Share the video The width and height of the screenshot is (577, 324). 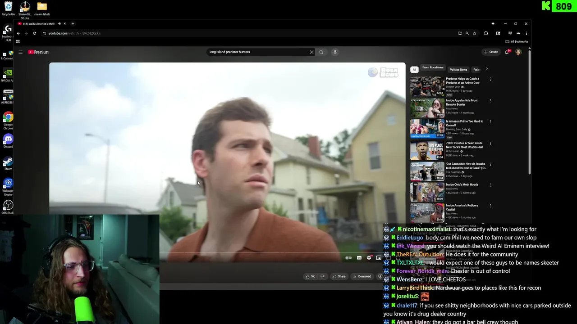[x=339, y=276]
